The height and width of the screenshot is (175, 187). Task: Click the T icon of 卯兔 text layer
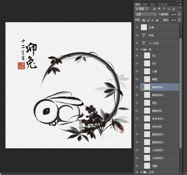[144, 35]
